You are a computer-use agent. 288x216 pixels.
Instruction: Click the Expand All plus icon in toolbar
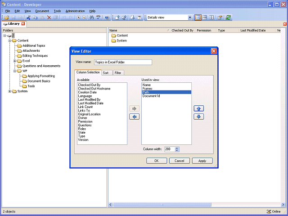pyautogui.click(x=78, y=18)
